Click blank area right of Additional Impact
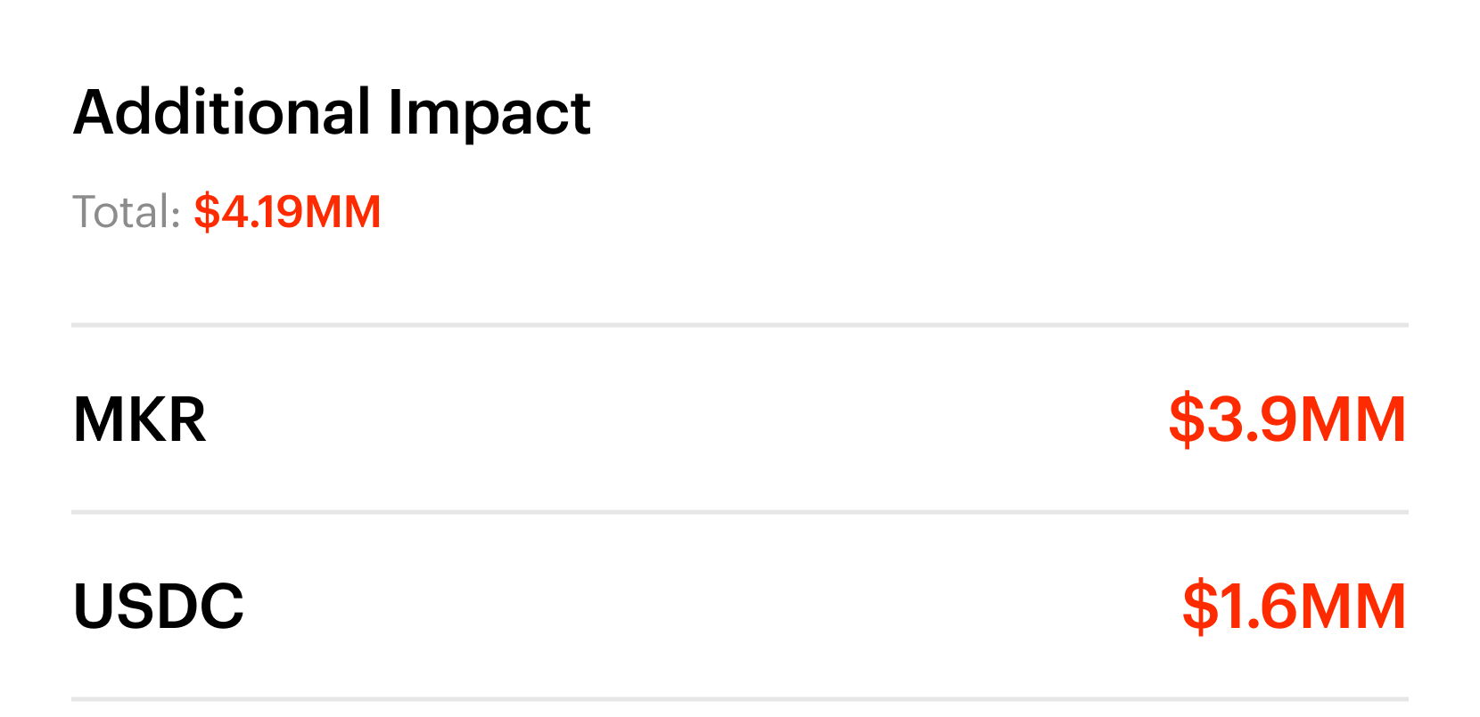Viewport: 1480px width, 717px height. (999, 114)
